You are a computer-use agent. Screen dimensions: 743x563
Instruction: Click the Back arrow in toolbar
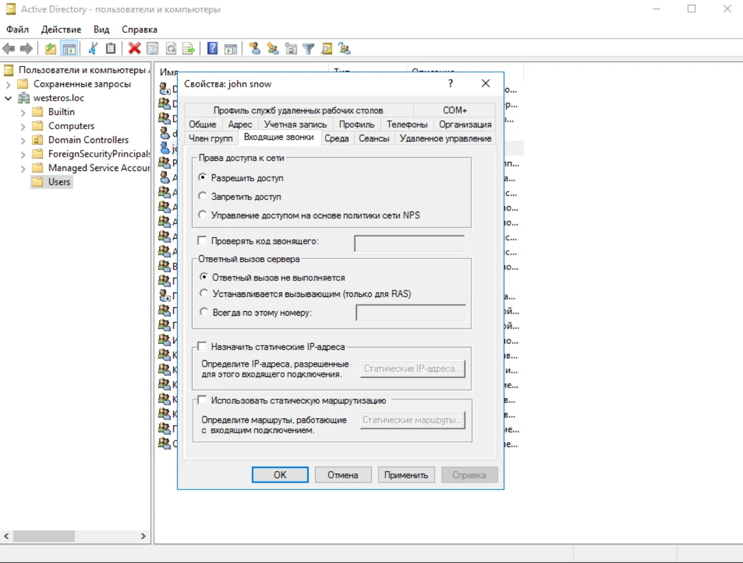(x=9, y=49)
